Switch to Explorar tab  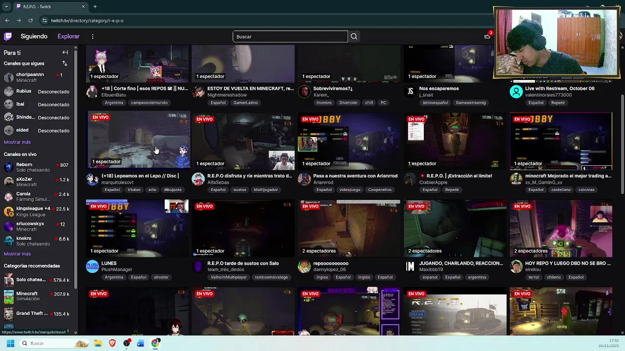coord(68,36)
